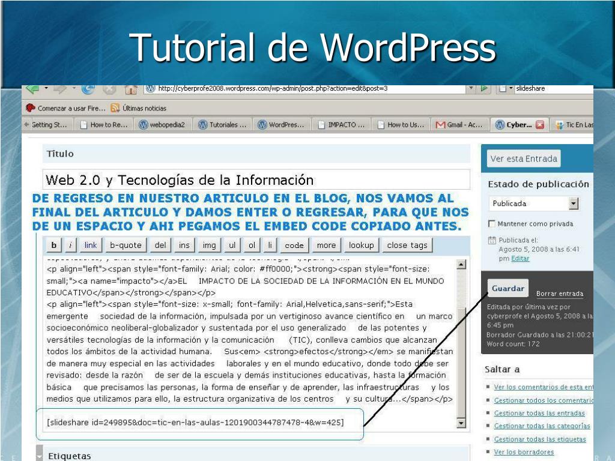Click the b-quote button
The height and width of the screenshot is (461, 615).
(x=126, y=245)
